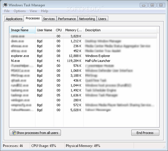
Task: Click the 436 K memory value
Action: pyautogui.click(x=77, y=81)
